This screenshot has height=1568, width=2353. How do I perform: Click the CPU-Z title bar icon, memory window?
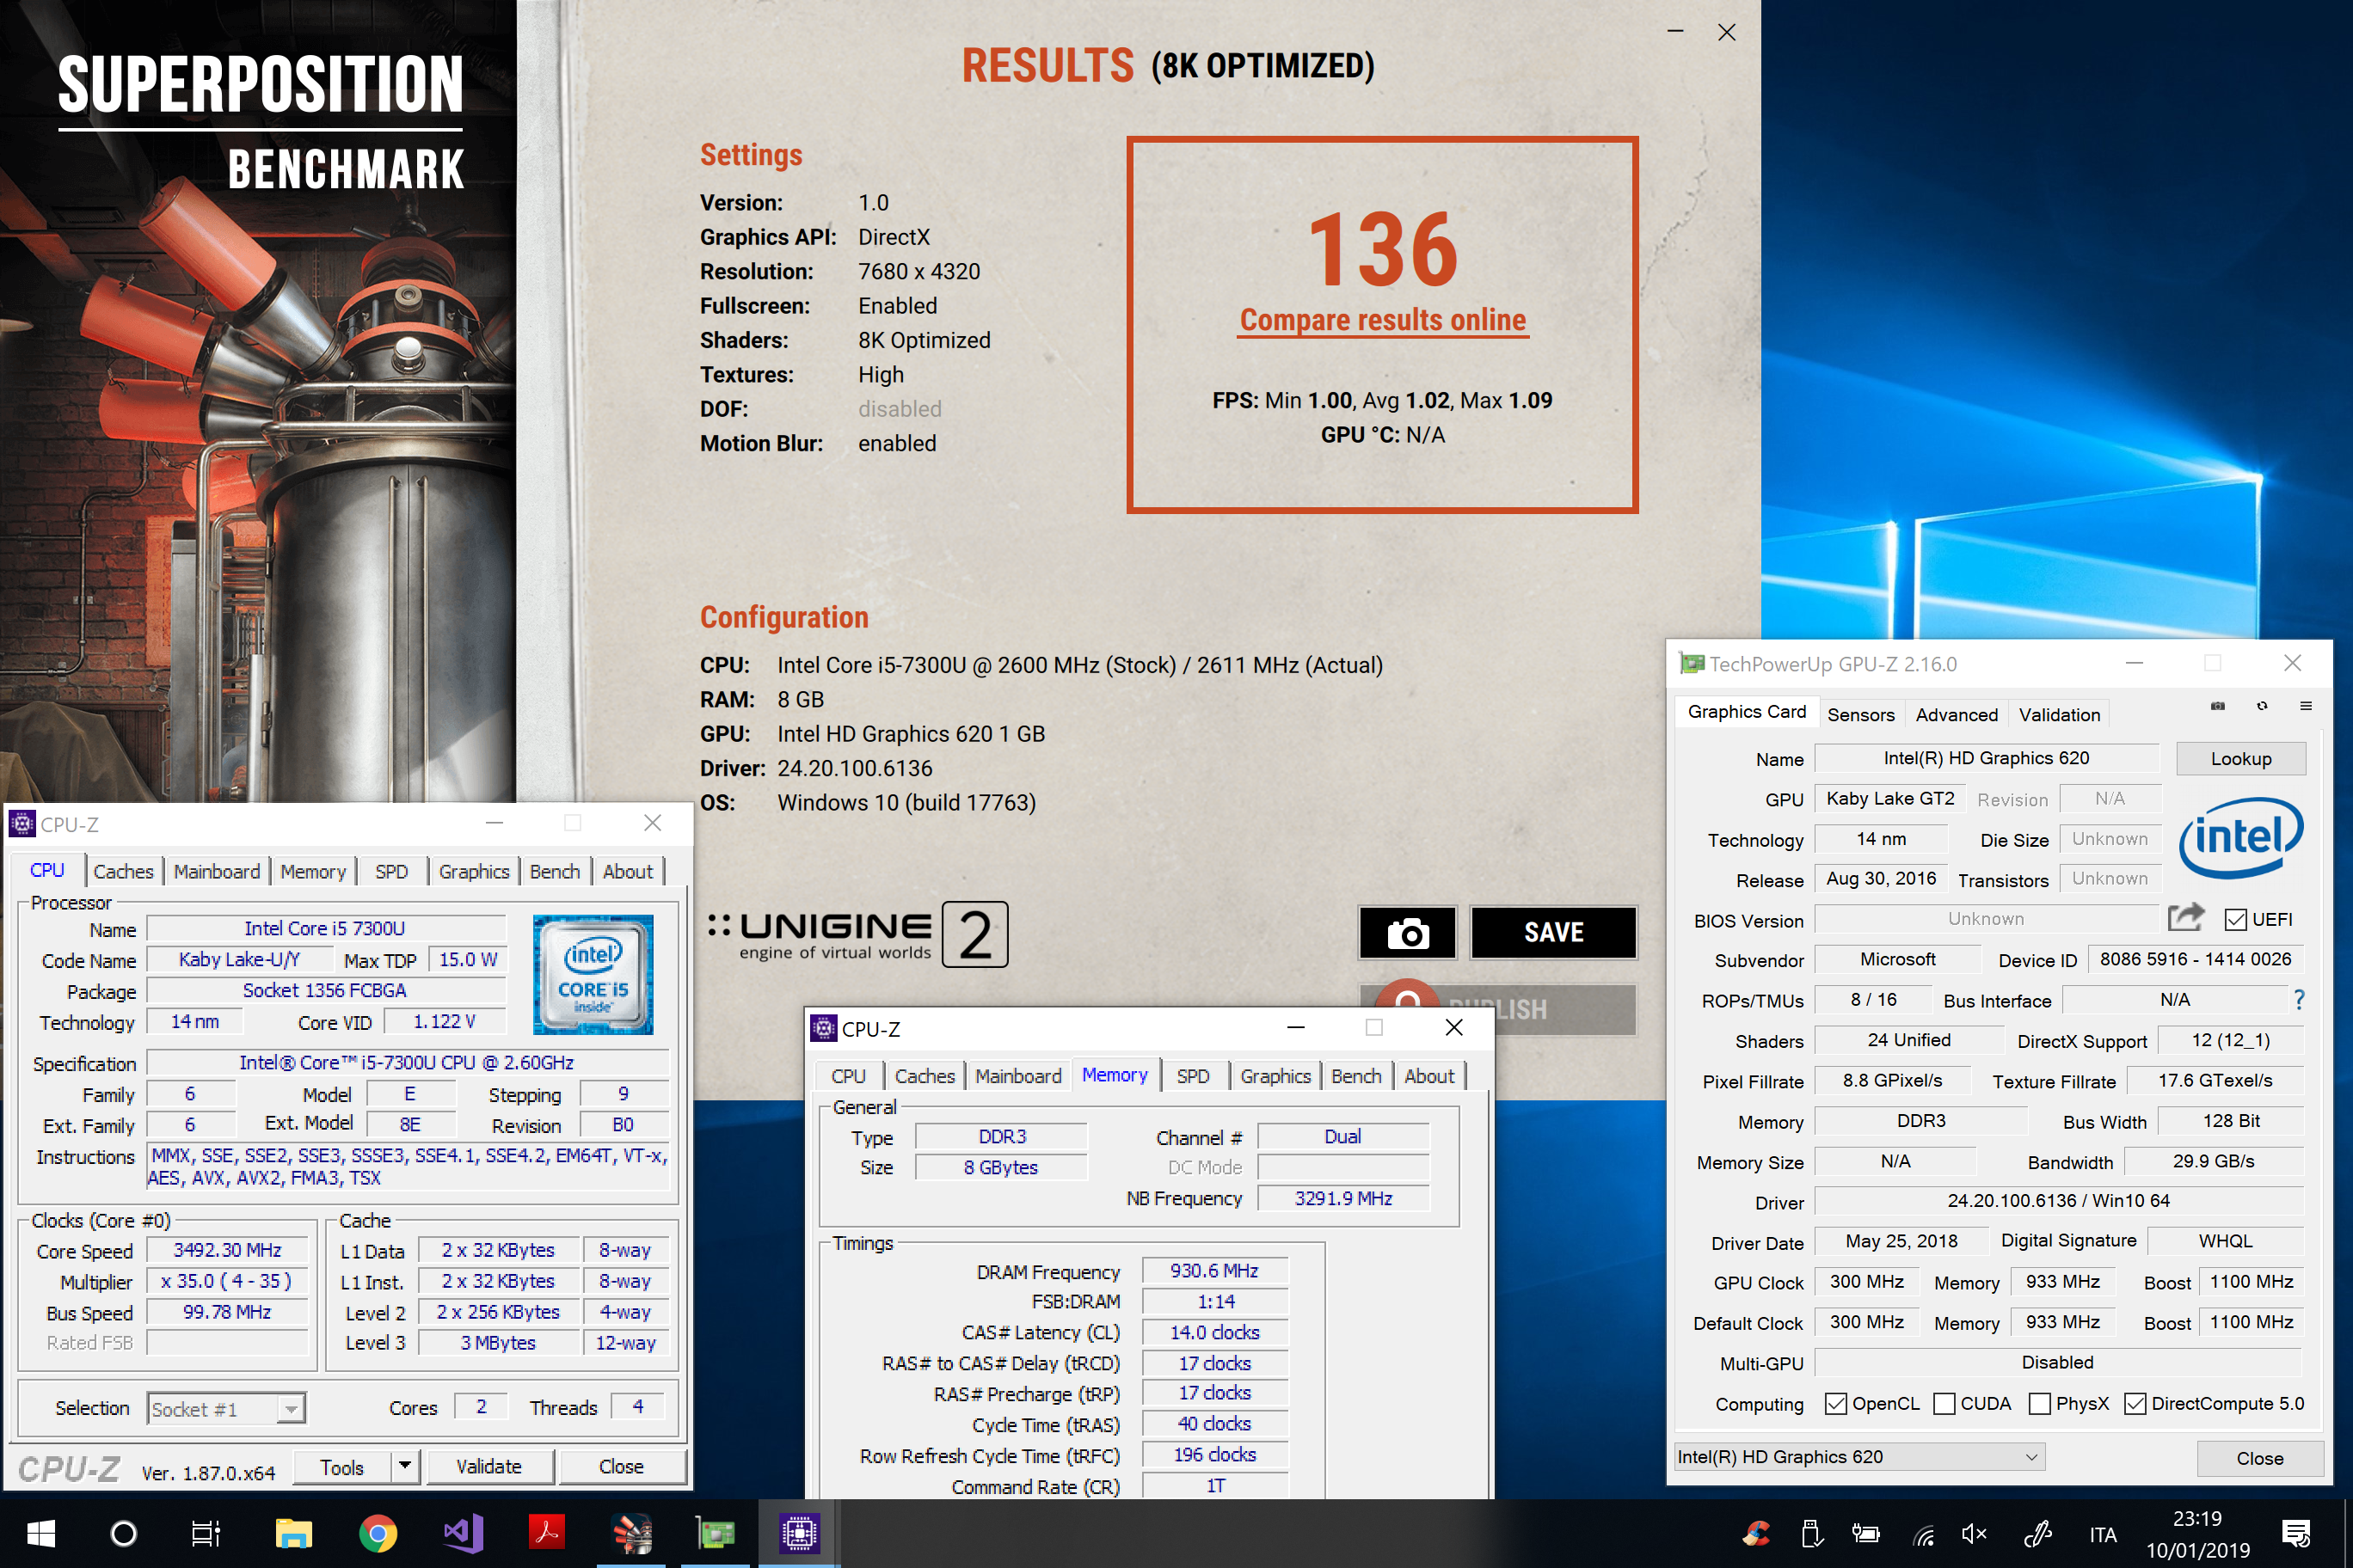pyautogui.click(x=823, y=1028)
